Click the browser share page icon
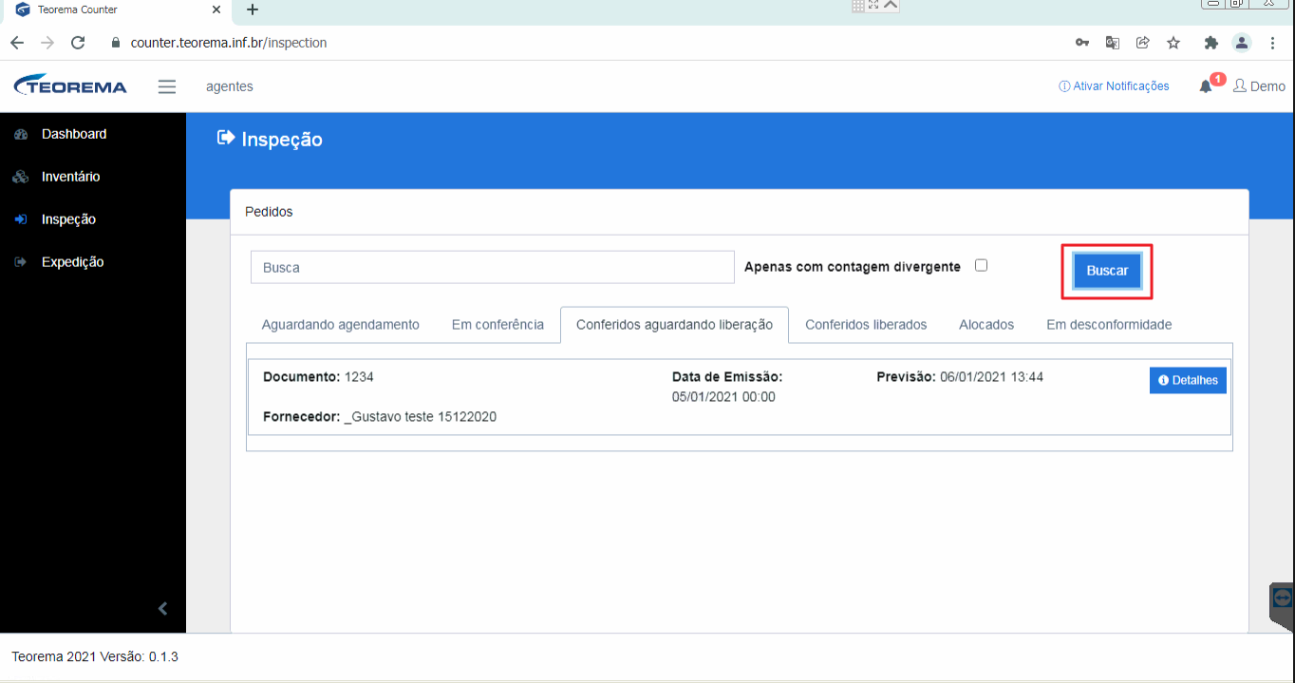 click(x=1143, y=43)
